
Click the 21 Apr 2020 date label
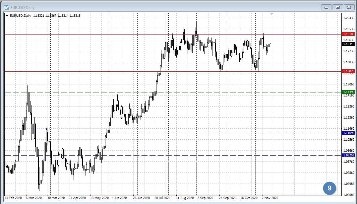click(x=77, y=198)
